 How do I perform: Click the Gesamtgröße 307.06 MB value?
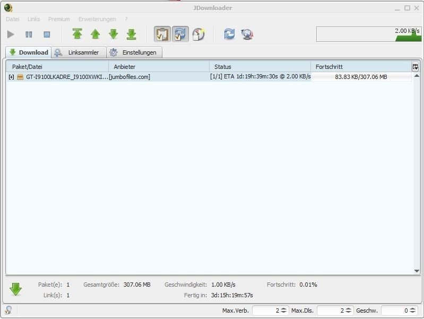tap(137, 285)
